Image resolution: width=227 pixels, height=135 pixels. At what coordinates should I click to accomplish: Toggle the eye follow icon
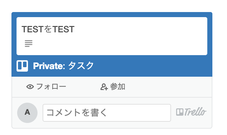30,87
